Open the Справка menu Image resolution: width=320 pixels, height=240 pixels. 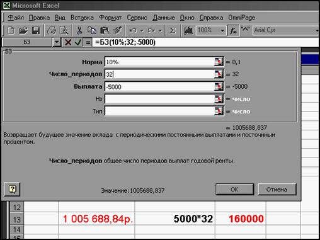coord(211,18)
